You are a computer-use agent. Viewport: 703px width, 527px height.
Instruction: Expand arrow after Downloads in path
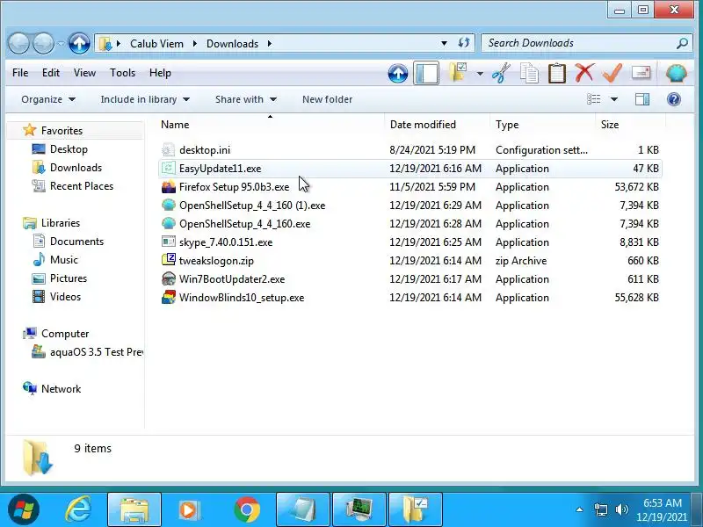pyautogui.click(x=270, y=43)
